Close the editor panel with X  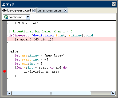pyautogui.click(x=114, y=4)
